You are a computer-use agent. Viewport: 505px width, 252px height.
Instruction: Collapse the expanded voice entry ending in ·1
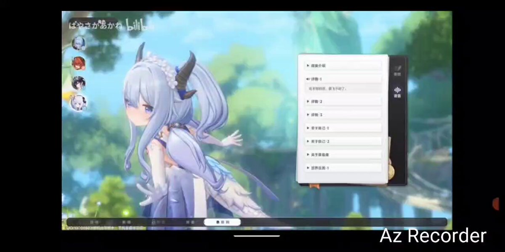(x=343, y=79)
